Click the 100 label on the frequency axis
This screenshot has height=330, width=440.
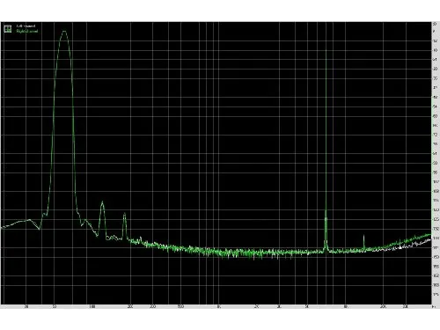point(92,307)
